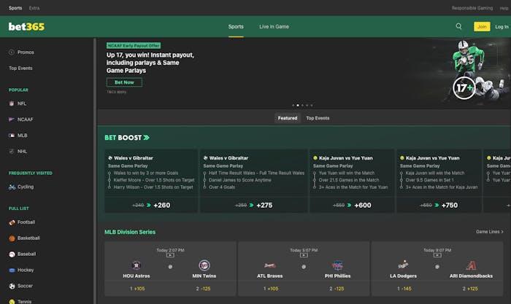Screen dimensions: 511x304
Task: Click the MLB Division Series heading
Action: 130,232
